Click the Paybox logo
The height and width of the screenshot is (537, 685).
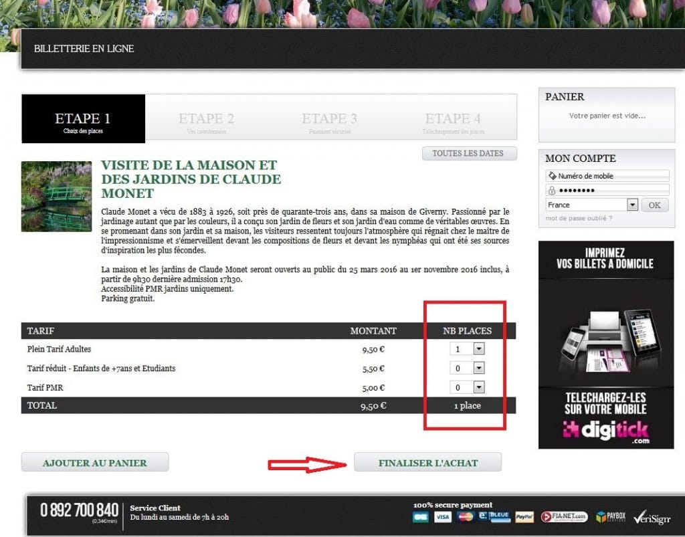click(x=611, y=517)
